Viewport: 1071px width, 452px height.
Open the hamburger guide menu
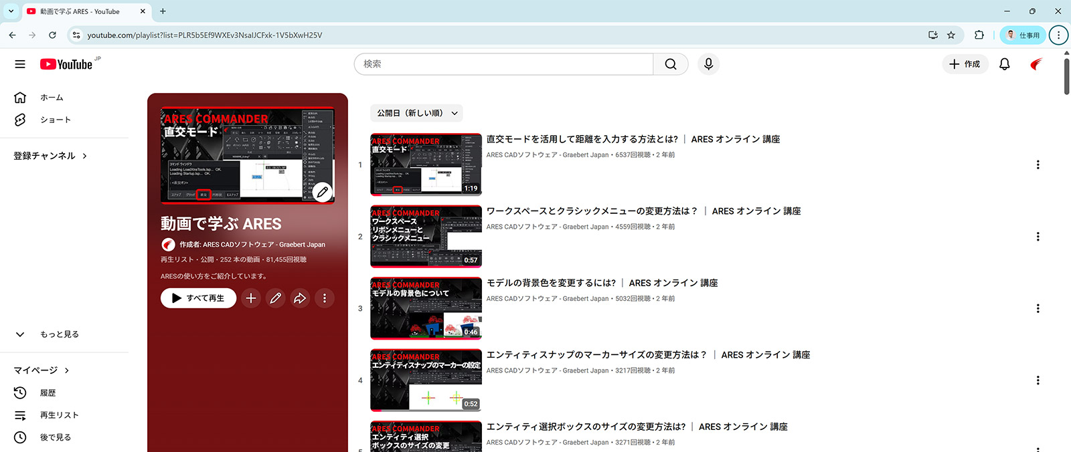[20, 64]
